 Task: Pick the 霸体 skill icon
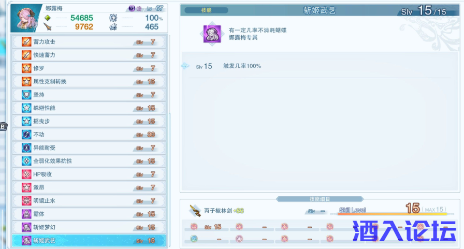click(26, 214)
